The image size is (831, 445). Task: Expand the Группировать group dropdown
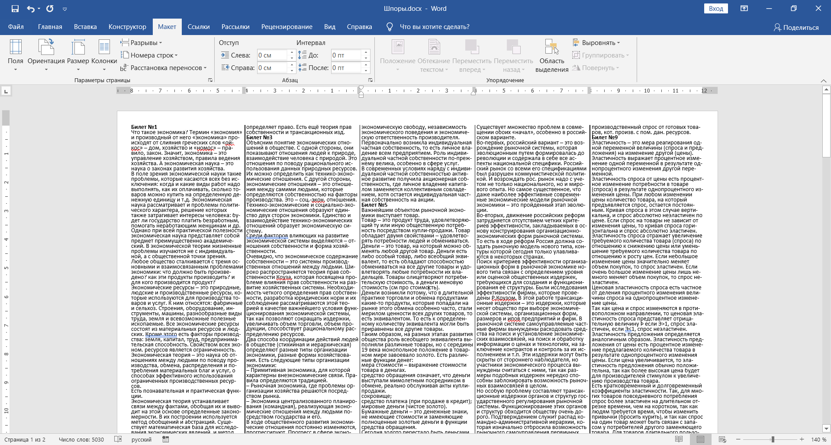[601, 55]
